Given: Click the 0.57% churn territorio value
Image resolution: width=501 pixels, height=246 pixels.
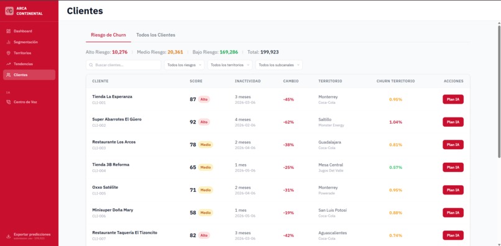Looking at the screenshot, I should point(395,167).
